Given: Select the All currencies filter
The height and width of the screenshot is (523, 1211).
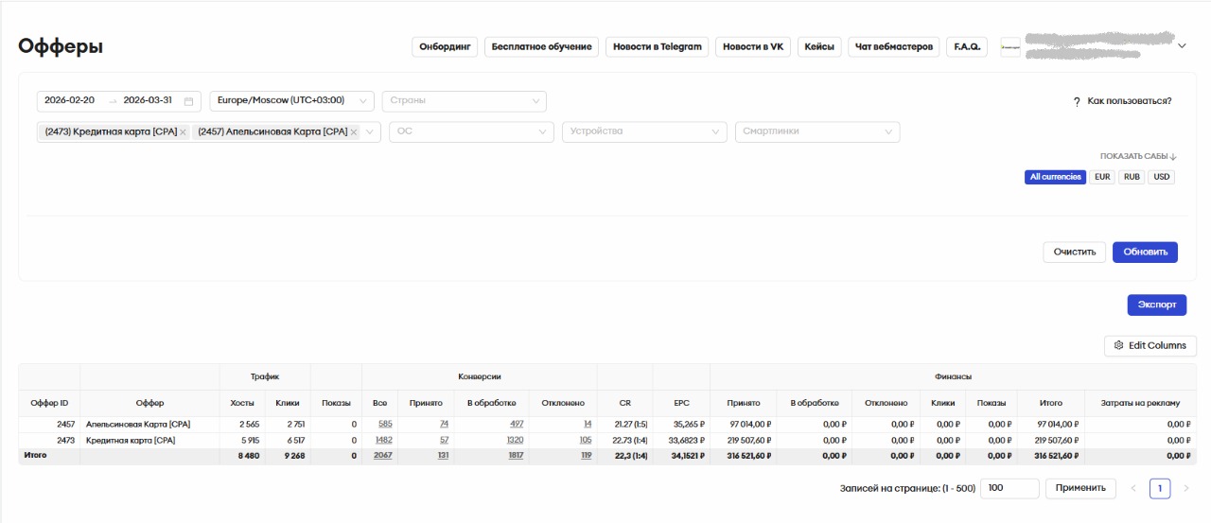Looking at the screenshot, I should [x=1055, y=177].
